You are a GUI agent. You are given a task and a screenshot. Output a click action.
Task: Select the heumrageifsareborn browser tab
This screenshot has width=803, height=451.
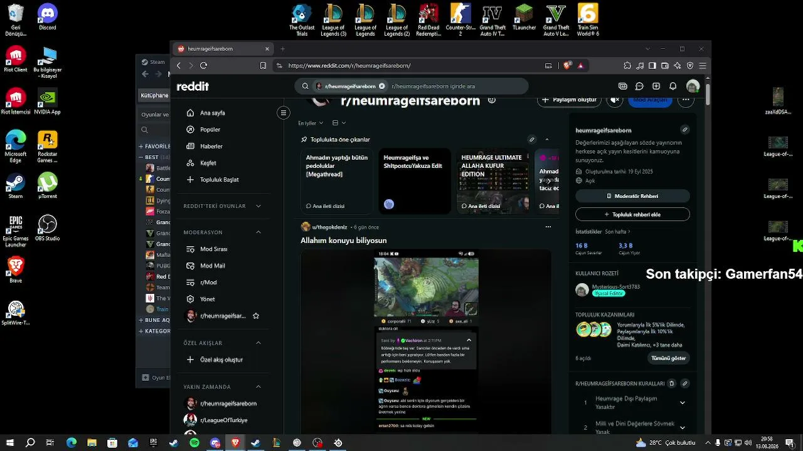222,49
